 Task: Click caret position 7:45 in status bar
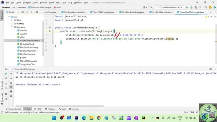click(x=185, y=112)
